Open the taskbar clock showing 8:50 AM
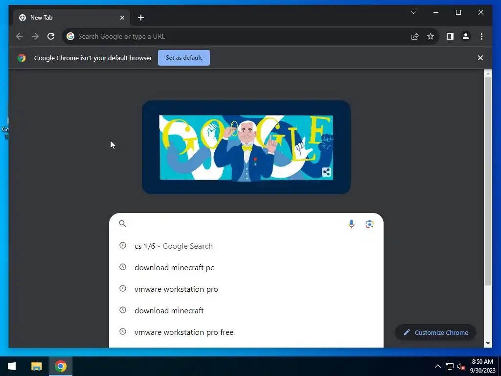 [482, 366]
